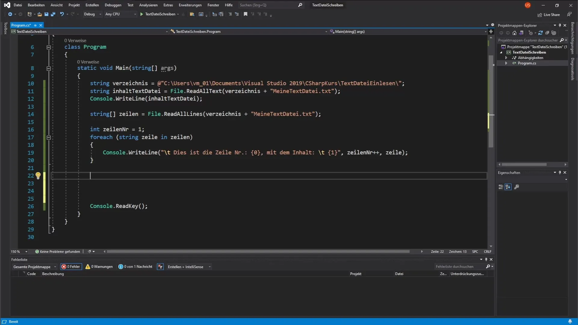578x325 pixels.
Task: Click the save all disks icon
Action: pos(53,14)
